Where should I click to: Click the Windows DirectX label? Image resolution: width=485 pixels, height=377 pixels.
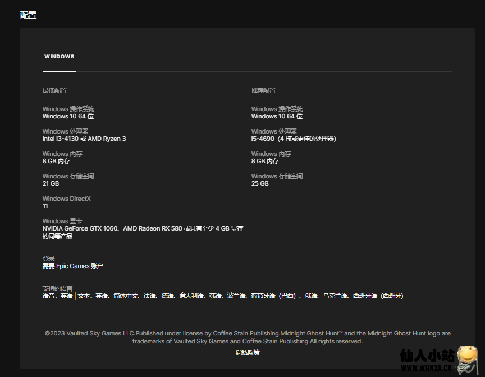tap(66, 199)
